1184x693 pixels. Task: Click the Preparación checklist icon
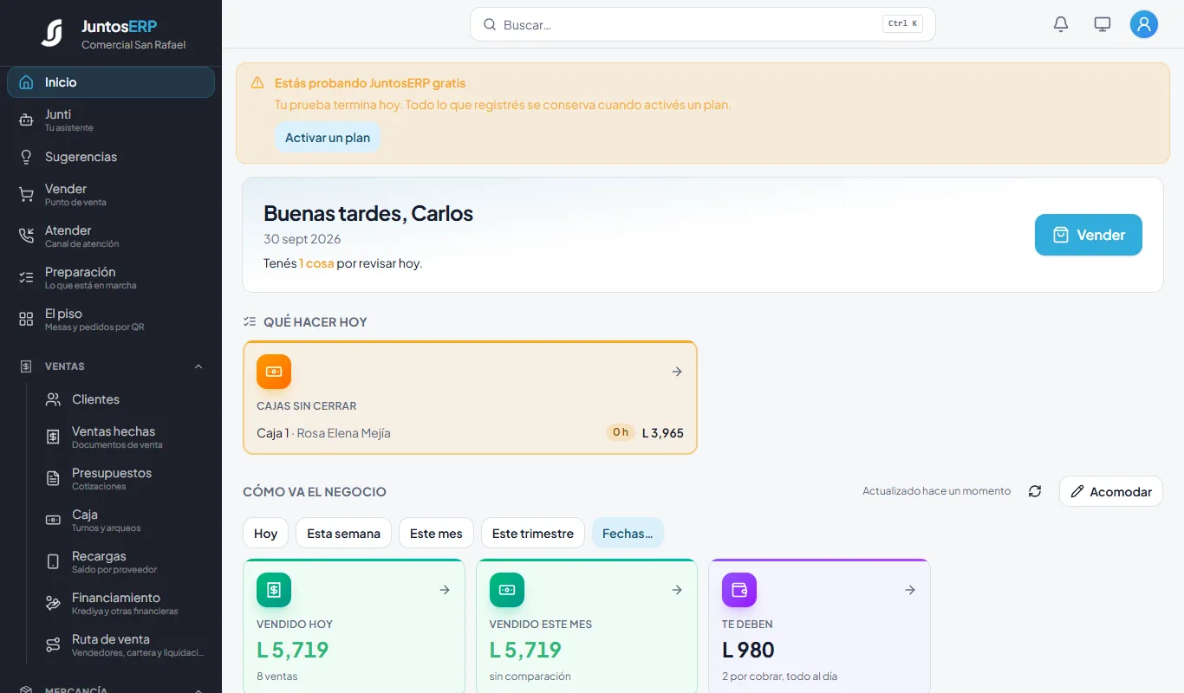coord(26,277)
